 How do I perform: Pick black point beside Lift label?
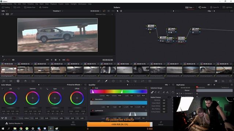click(3, 89)
